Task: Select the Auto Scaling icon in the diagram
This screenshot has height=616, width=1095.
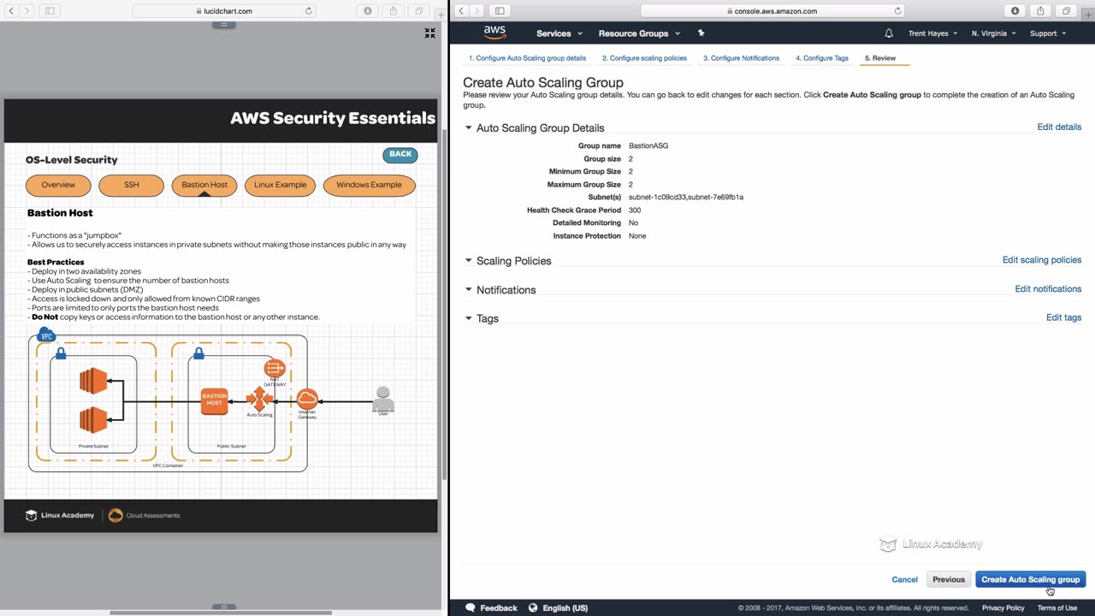Action: [x=258, y=398]
